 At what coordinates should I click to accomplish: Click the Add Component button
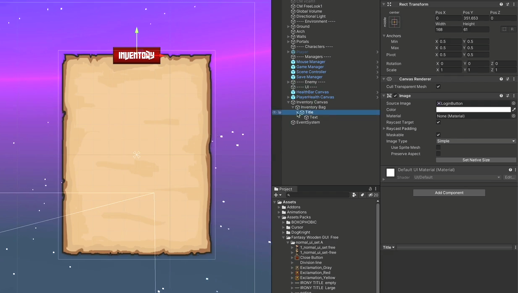click(x=449, y=193)
